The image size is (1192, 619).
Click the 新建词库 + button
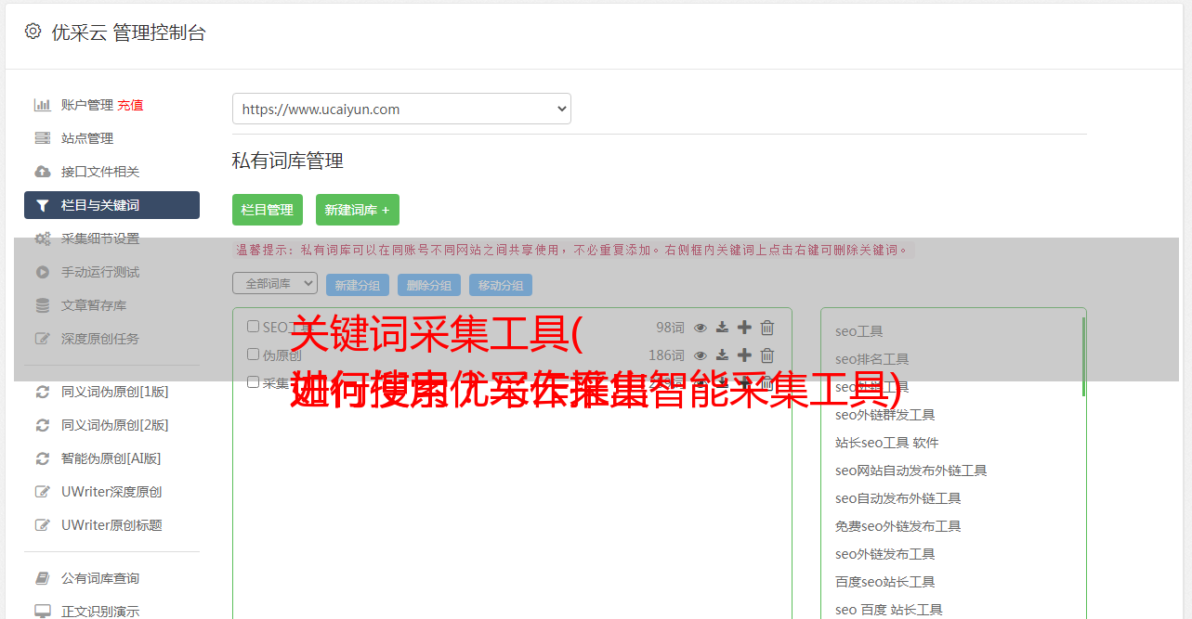pos(358,210)
